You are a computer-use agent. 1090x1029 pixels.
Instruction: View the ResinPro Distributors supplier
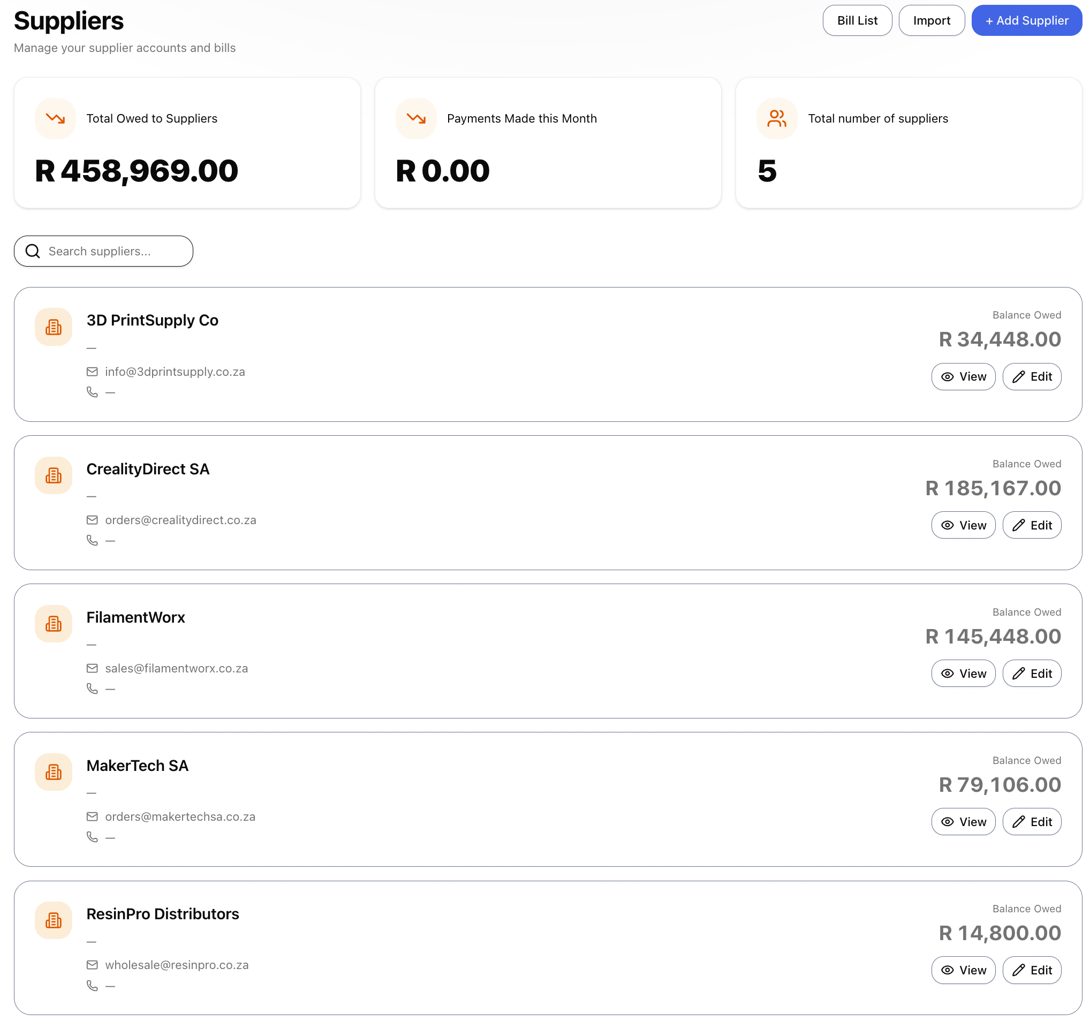coord(963,970)
